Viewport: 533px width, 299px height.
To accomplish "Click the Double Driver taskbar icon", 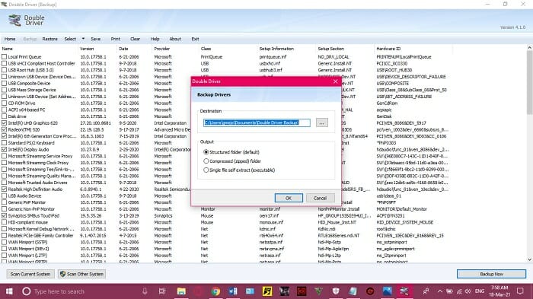I will 404,291.
